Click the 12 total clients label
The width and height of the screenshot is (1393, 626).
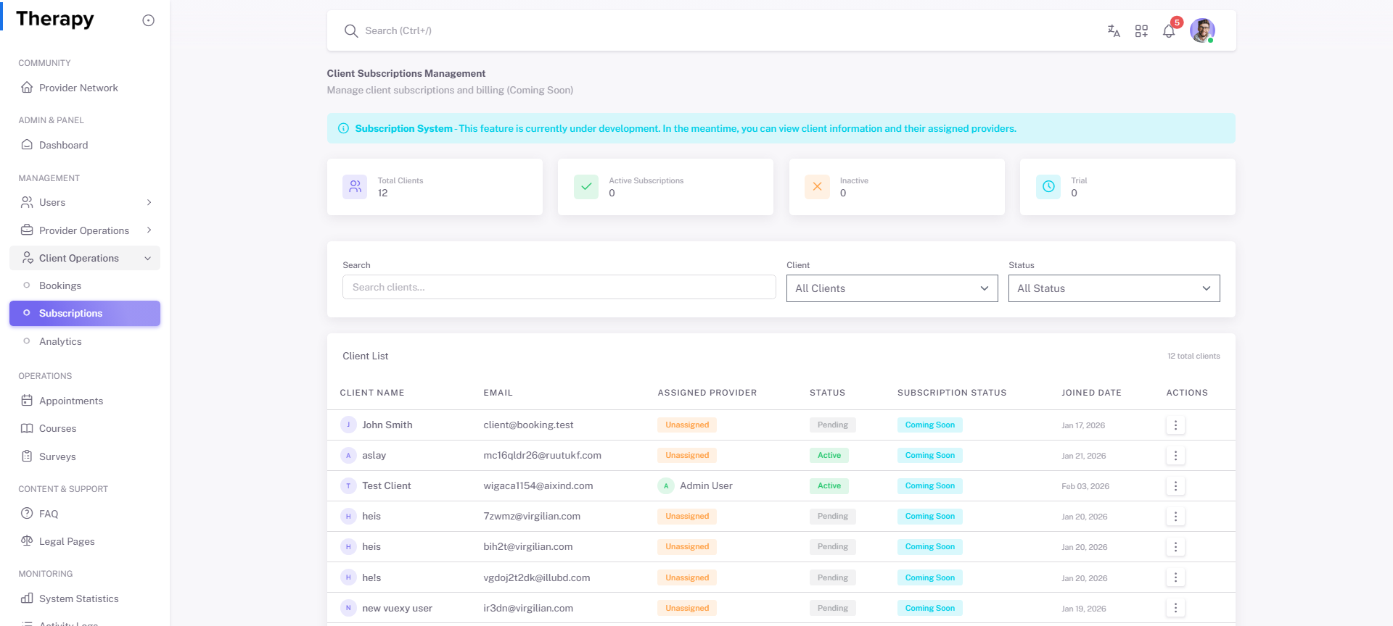point(1193,356)
